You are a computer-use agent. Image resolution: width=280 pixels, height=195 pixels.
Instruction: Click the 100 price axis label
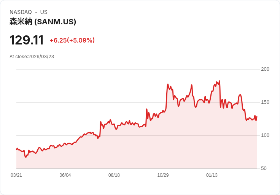(265, 135)
